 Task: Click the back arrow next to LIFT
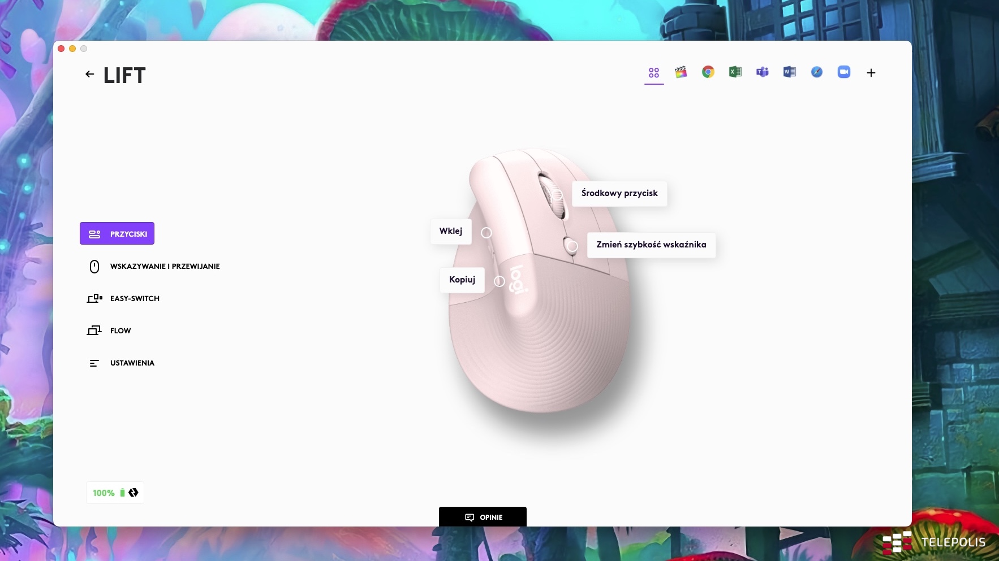[x=89, y=74]
